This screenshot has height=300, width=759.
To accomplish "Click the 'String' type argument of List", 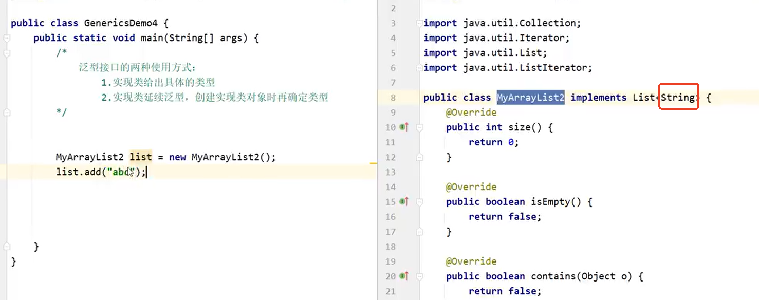I will click(678, 98).
